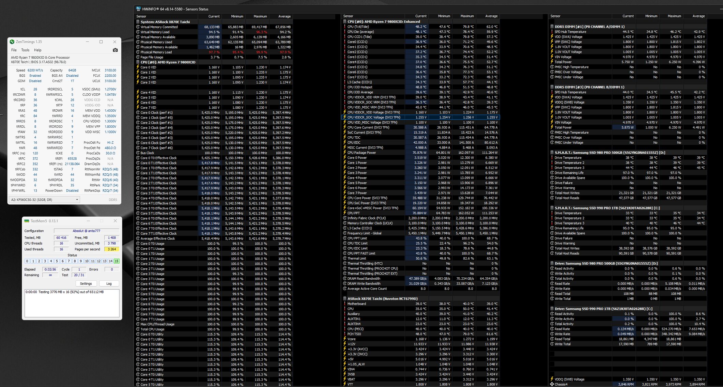Click the FCLK value 2200.00 in ZenTimings
Viewport: 723px width, 387px height.
point(110,76)
